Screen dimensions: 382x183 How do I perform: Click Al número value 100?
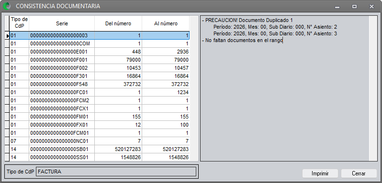pos(166,125)
